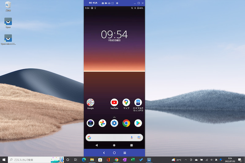This screenshot has width=245, height=163.
Task: Take a screenshot with the camera icon
Action: click(103, 3)
